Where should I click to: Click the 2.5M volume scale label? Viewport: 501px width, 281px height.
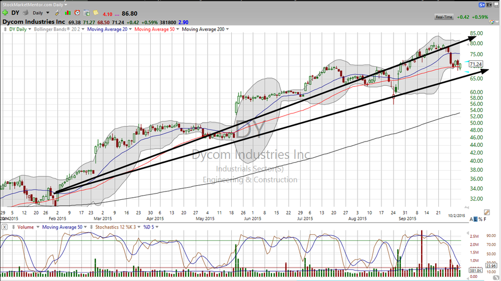point(474,236)
